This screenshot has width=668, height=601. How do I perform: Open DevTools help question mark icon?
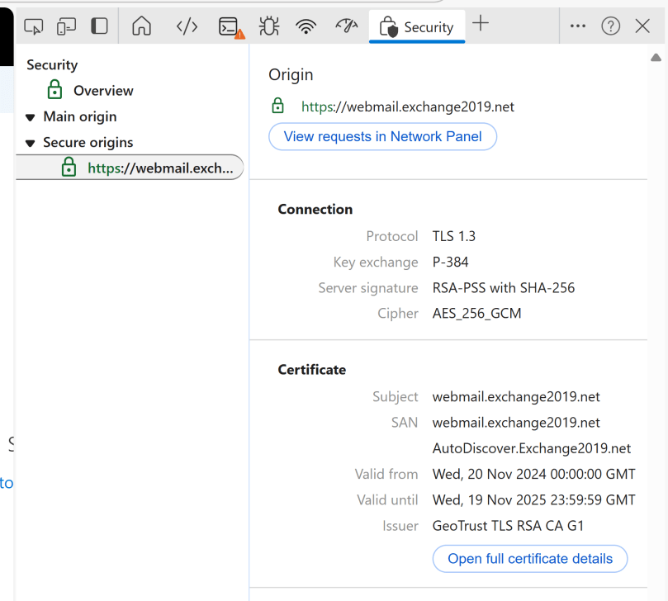click(611, 26)
